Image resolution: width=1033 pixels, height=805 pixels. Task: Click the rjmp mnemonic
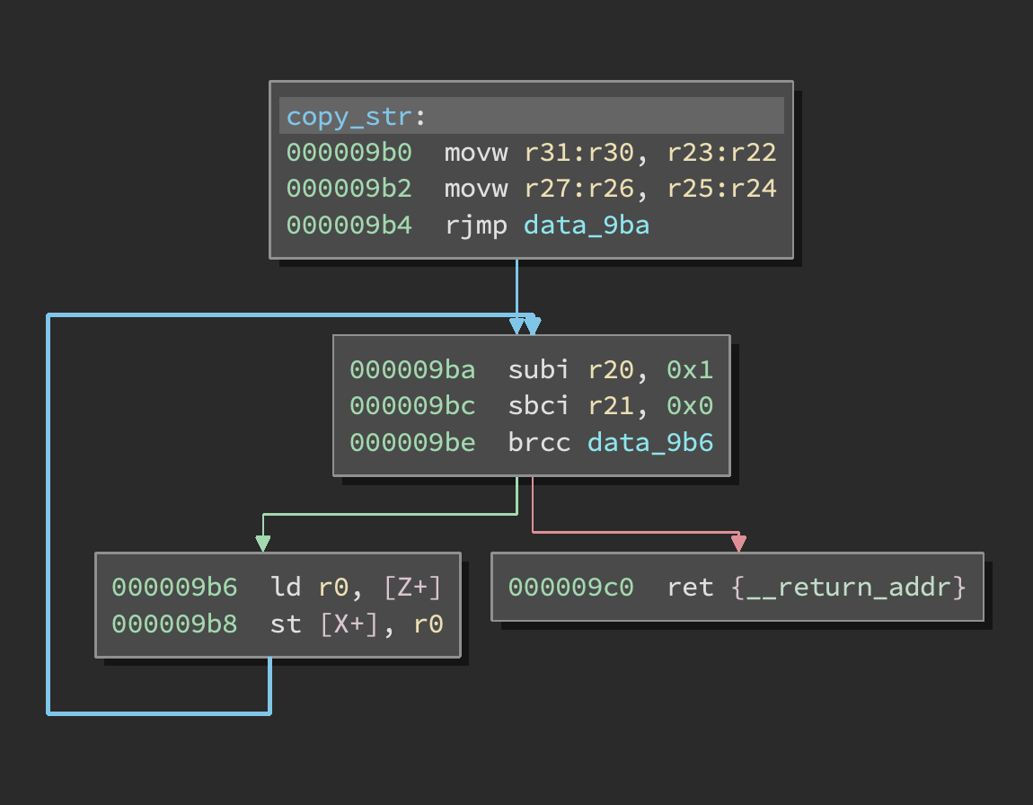[475, 225]
